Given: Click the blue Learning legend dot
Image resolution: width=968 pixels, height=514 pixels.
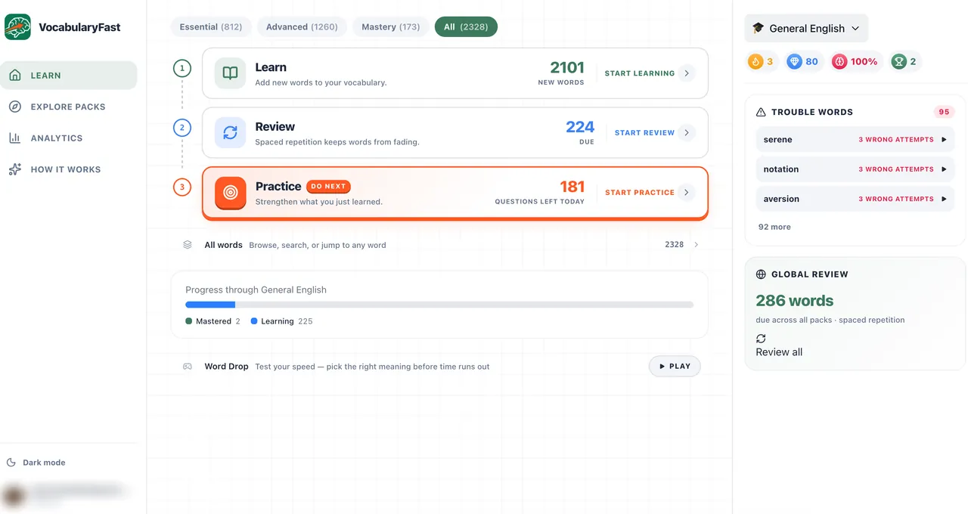Looking at the screenshot, I should [x=254, y=321].
